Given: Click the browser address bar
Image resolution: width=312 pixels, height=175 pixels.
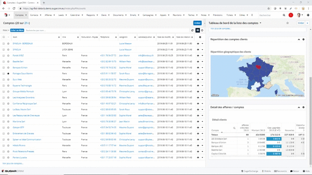Looking at the screenshot, I should (x=143, y=8).
